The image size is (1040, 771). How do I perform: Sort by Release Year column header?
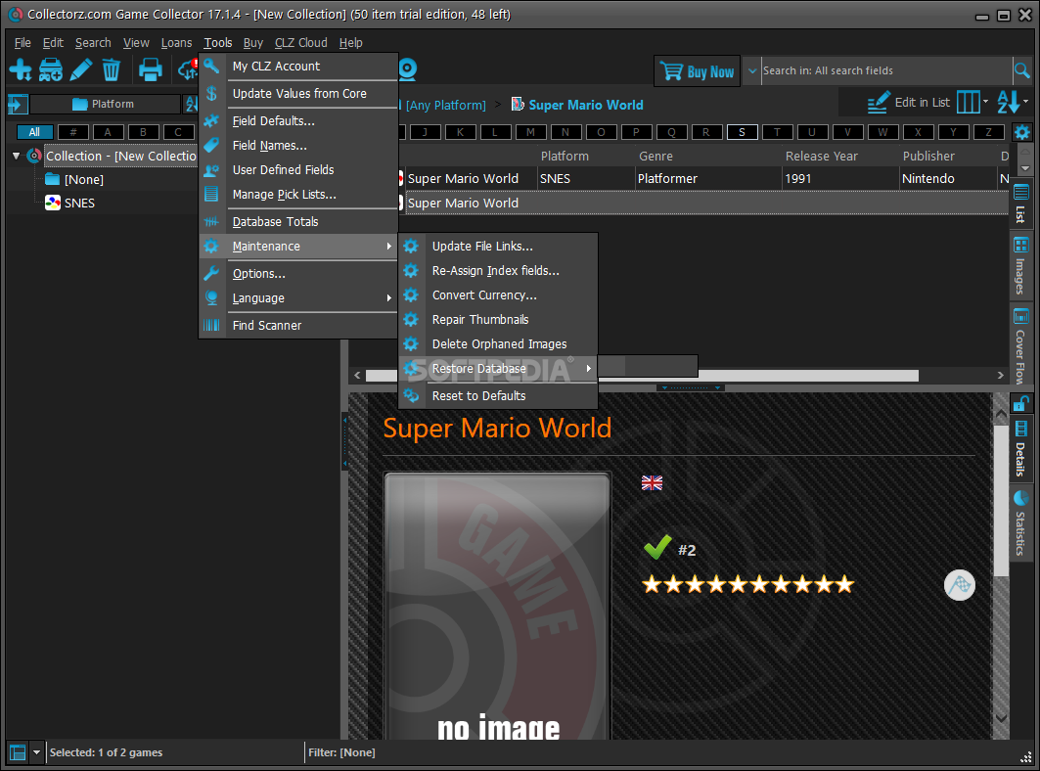(821, 156)
